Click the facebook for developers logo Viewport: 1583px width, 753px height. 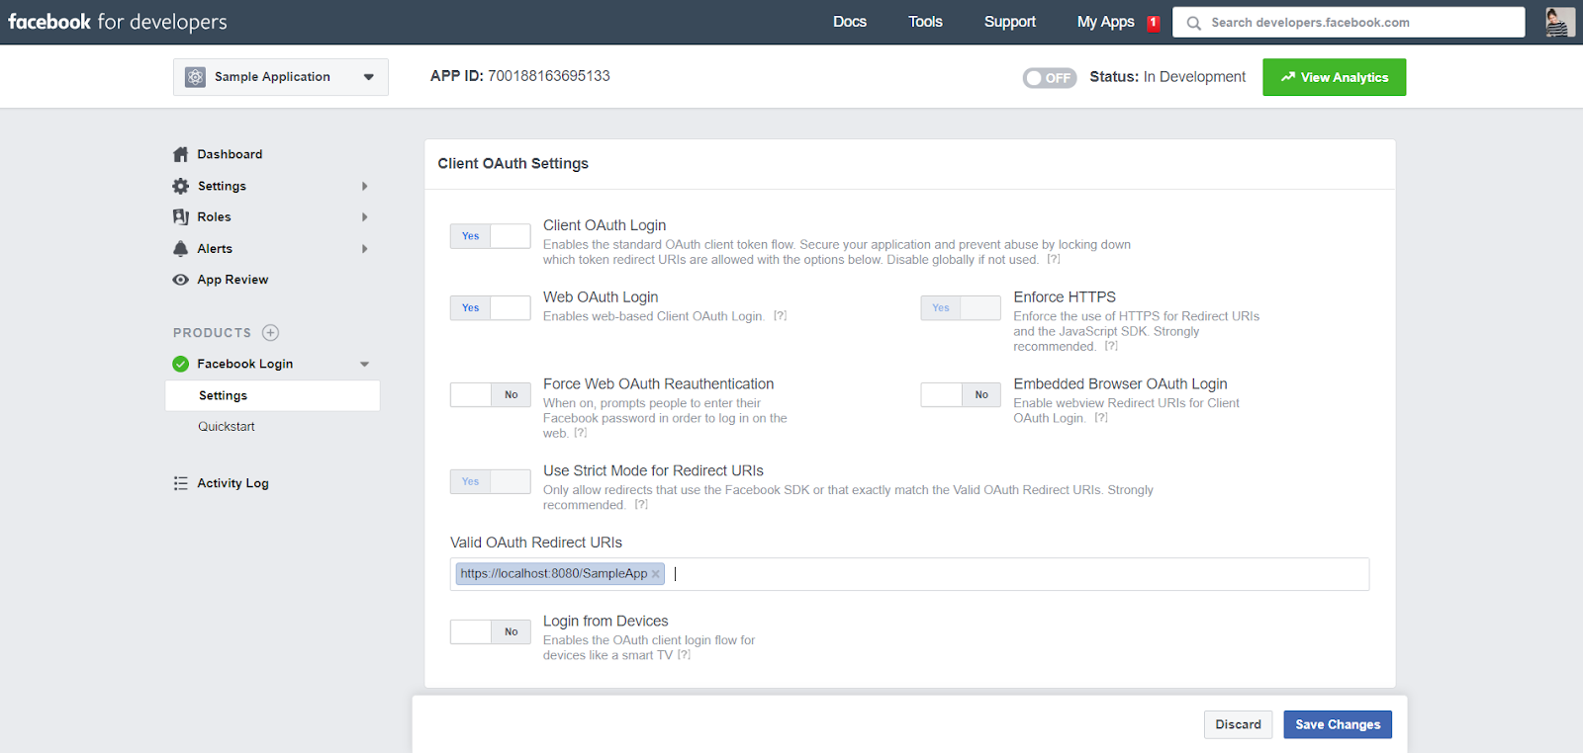point(118,22)
